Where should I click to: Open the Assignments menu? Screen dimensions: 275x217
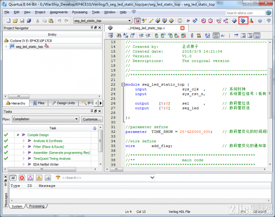(x=59, y=12)
